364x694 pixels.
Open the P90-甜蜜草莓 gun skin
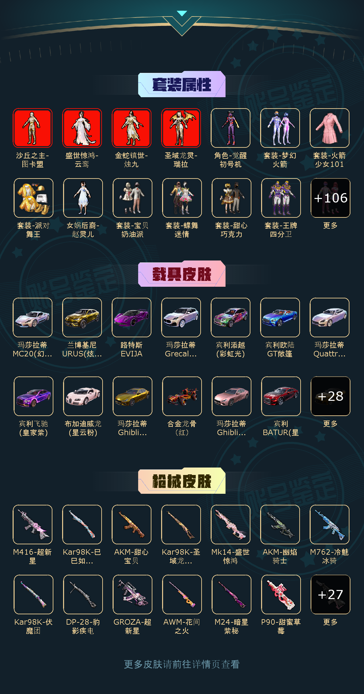click(x=281, y=595)
